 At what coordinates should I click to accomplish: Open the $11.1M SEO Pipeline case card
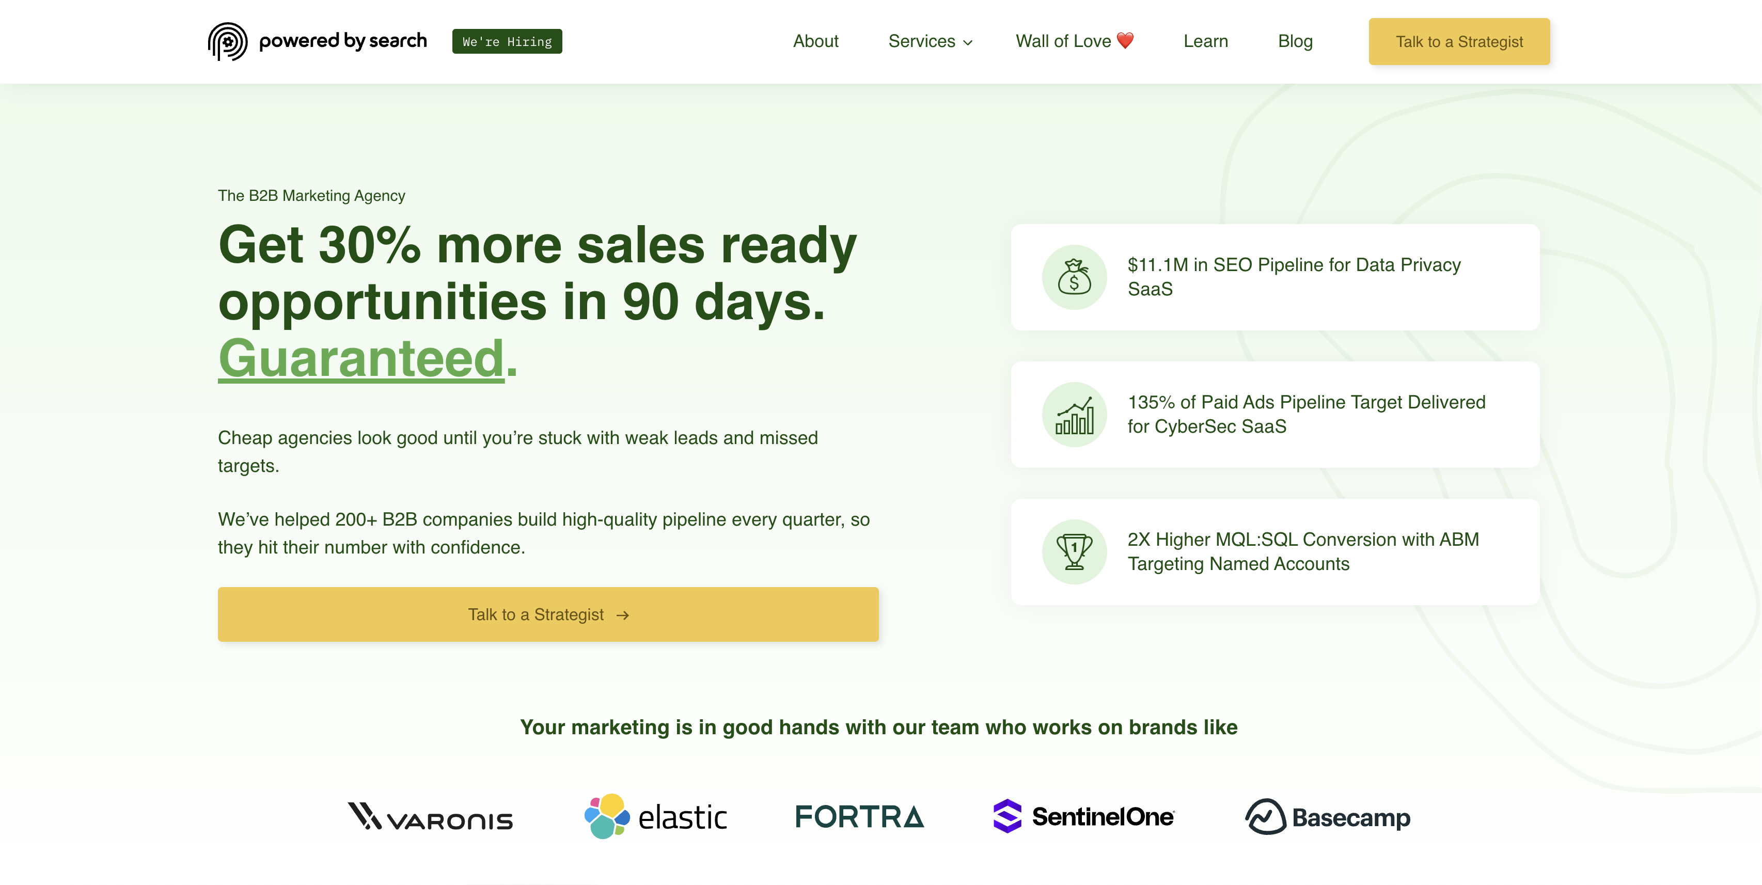(1275, 277)
